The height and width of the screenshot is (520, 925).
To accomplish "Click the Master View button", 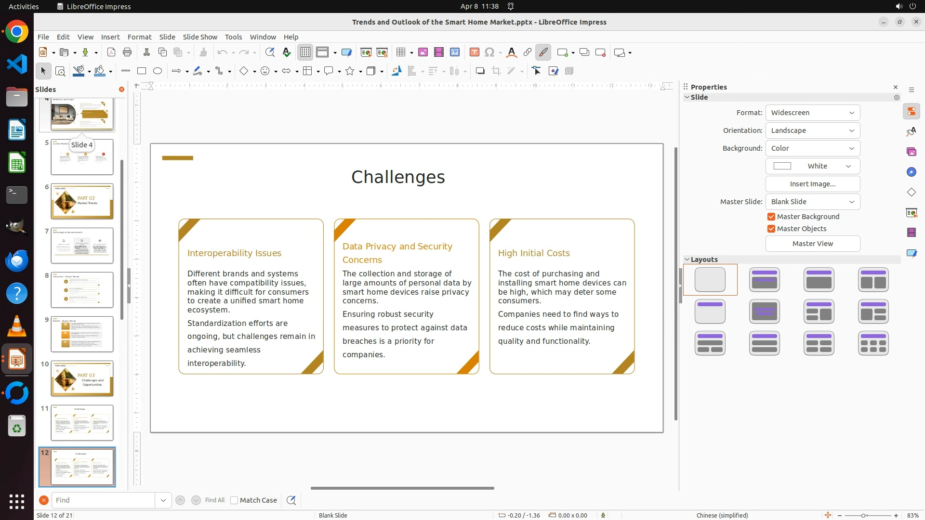I will (x=812, y=244).
